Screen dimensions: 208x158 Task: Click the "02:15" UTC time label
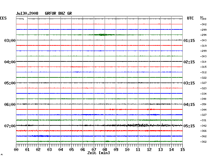(189, 62)
